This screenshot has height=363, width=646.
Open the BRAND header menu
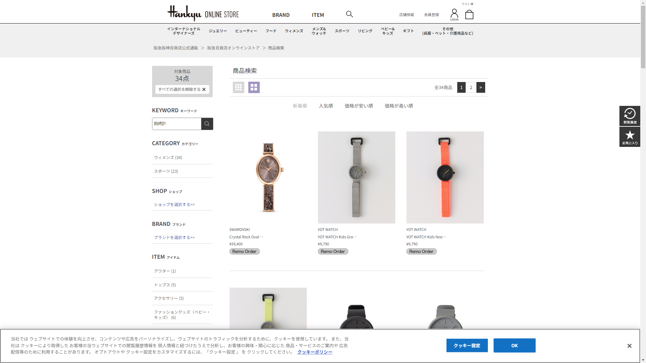pos(281,15)
